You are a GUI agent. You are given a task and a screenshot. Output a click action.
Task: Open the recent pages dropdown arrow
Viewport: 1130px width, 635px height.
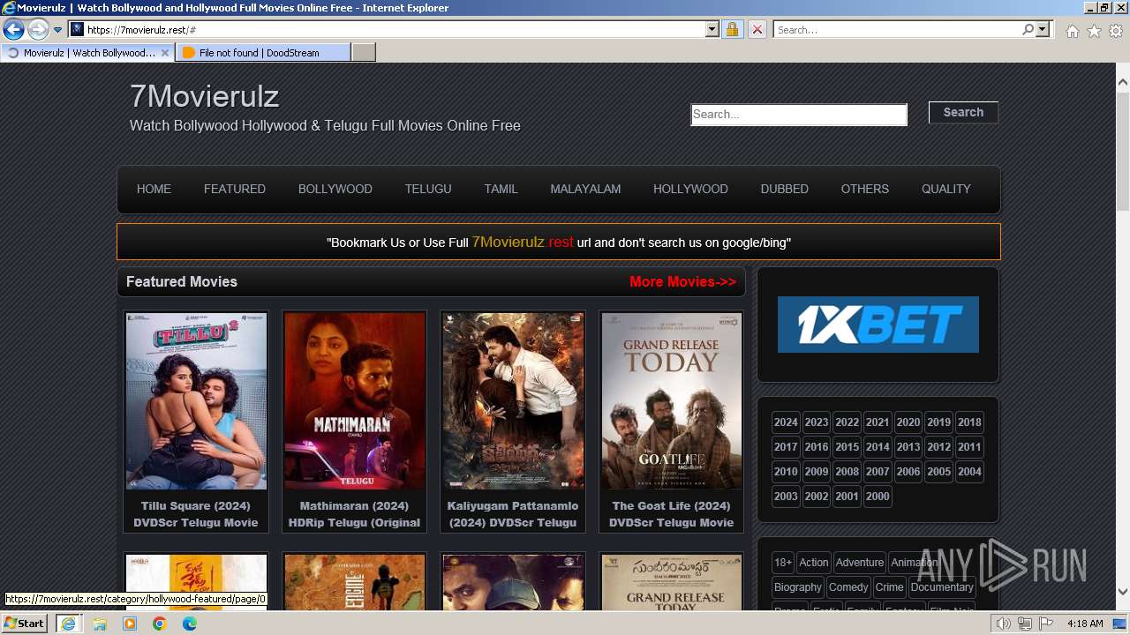58,30
